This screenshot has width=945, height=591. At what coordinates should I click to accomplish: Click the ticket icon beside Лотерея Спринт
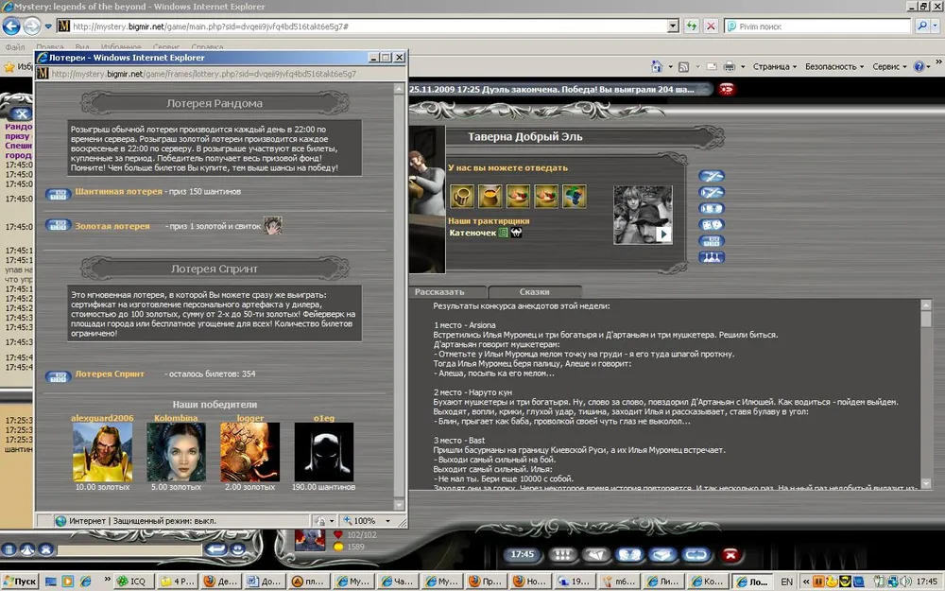point(58,375)
